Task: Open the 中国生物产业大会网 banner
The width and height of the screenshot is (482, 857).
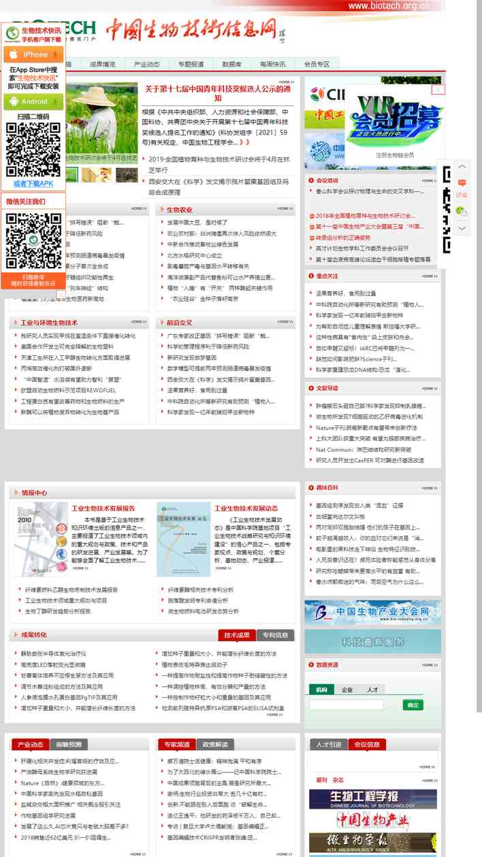Action: [x=372, y=613]
